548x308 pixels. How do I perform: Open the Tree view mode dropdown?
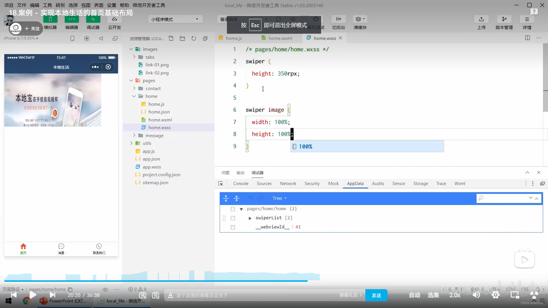[279, 198]
